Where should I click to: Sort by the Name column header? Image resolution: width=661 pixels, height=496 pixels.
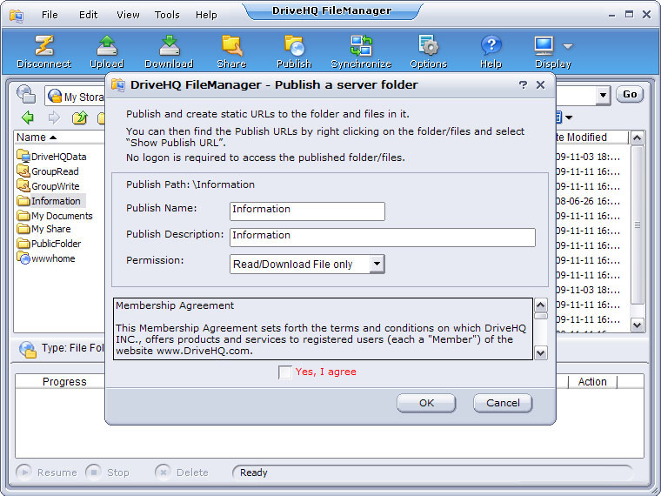pyautogui.click(x=59, y=137)
